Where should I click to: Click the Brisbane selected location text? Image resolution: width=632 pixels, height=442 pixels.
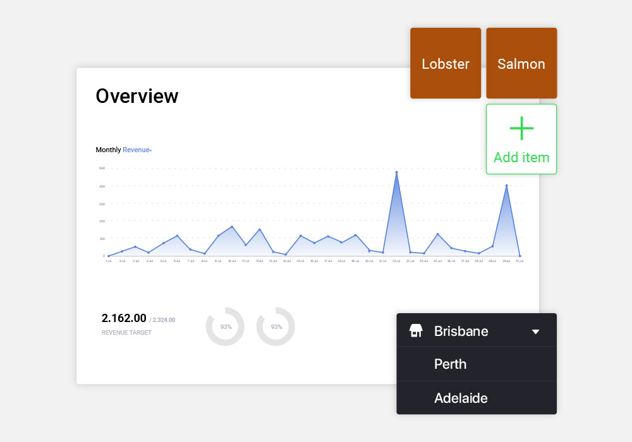point(461,331)
